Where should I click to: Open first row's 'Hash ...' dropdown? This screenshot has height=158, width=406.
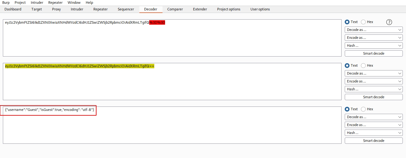click(374, 46)
